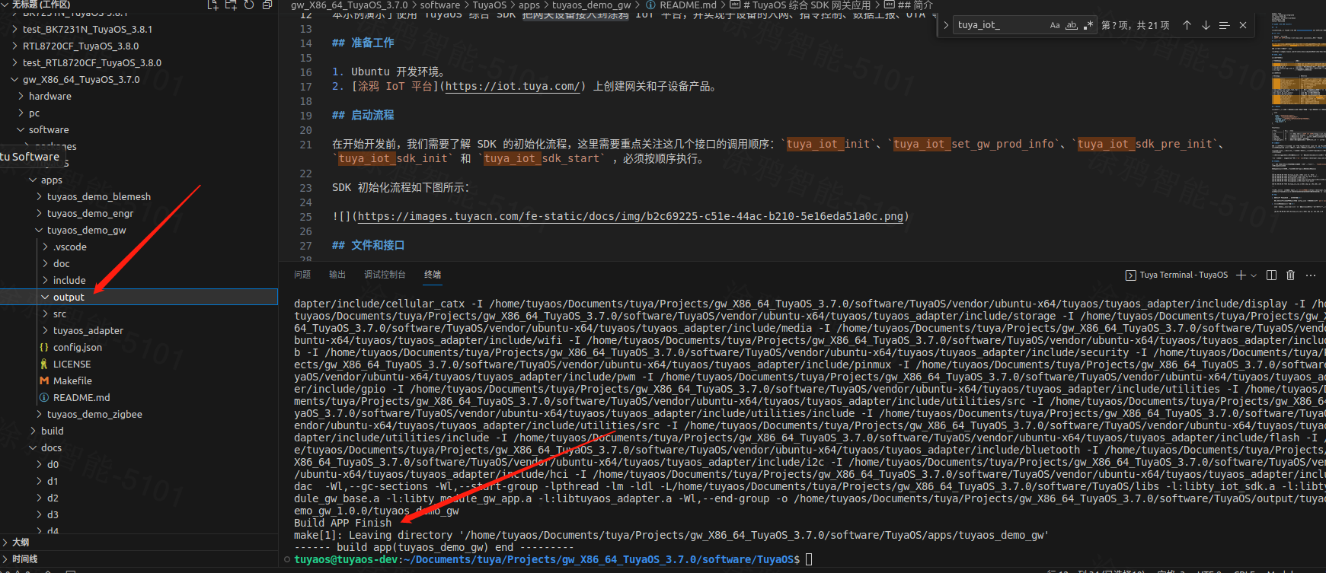Screen dimensions: 1326x573
Task: Toggle match whole word in find box
Action: tap(1072, 25)
